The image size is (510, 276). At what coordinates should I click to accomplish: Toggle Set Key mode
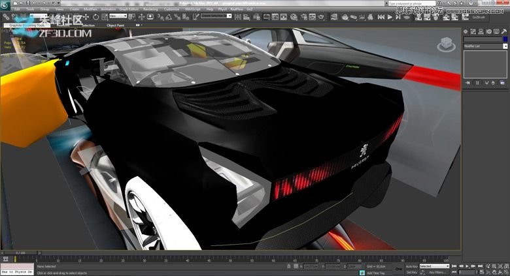[411, 272]
